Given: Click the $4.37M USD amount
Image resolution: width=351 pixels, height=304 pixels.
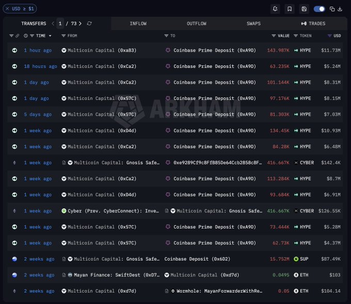Looking at the screenshot, I should pyautogui.click(x=332, y=243).
